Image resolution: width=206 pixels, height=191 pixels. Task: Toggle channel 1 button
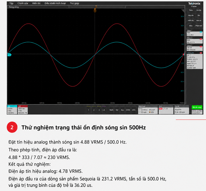[89, 110]
